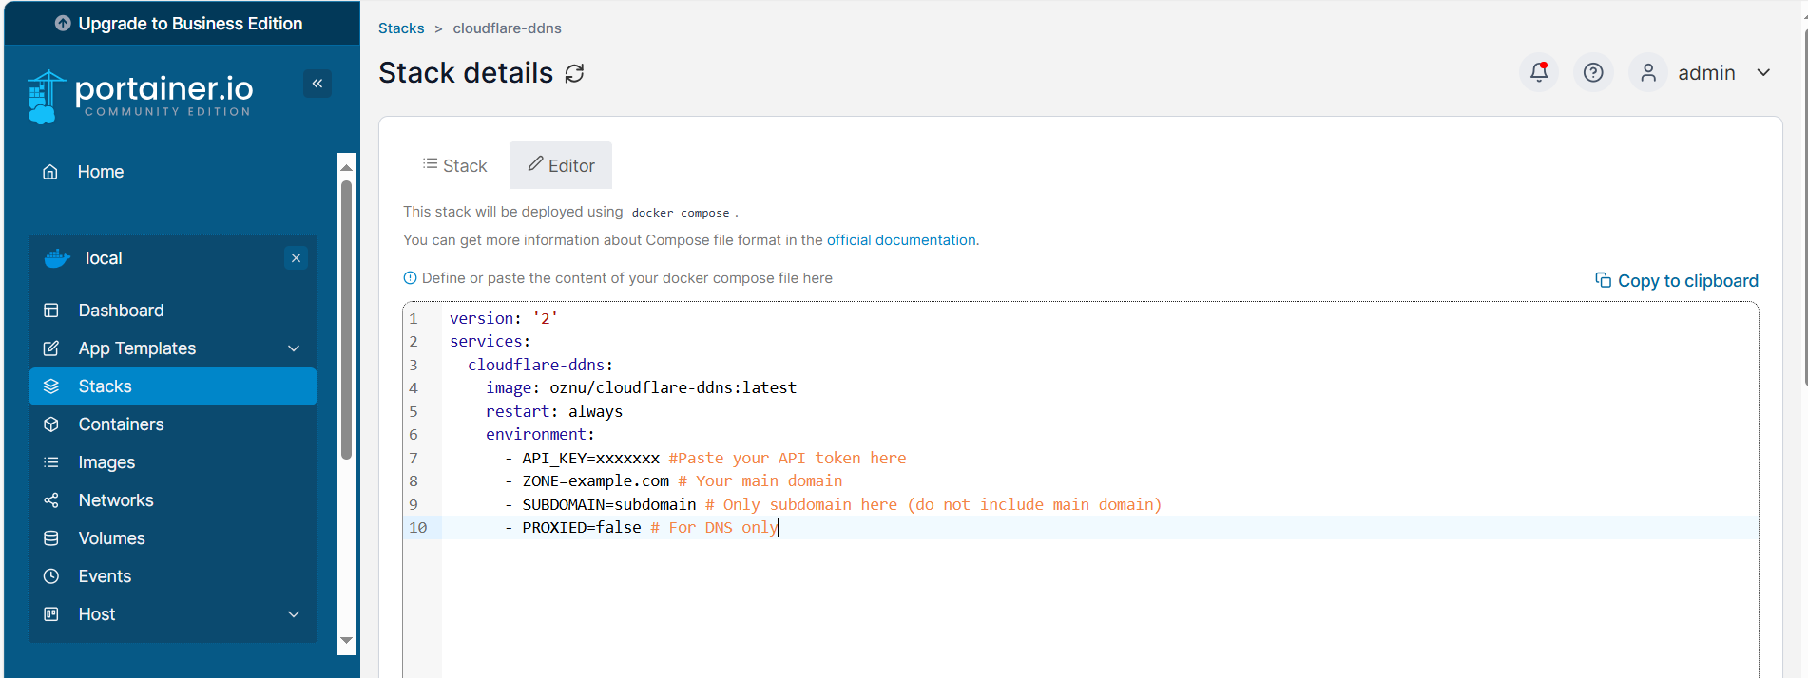Click the SUBDOMAIN=subdomain line
1808x678 pixels.
coord(833,504)
